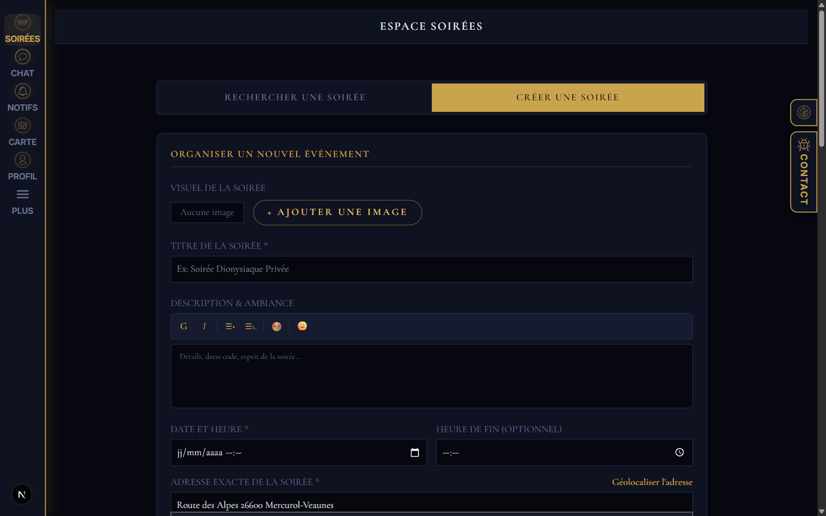The image size is (826, 516).
Task: Click the circular icon tab above Contact
Action: (x=804, y=112)
